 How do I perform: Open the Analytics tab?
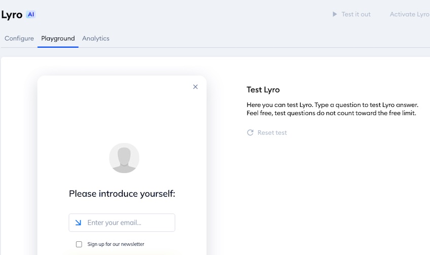pyautogui.click(x=96, y=39)
